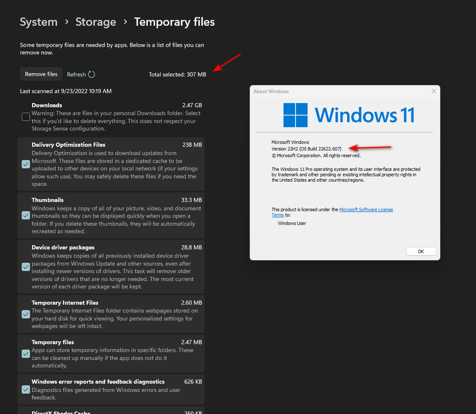The height and width of the screenshot is (414, 476).
Task: Click the Temporary Internet Files title
Action: pyautogui.click(x=65, y=303)
